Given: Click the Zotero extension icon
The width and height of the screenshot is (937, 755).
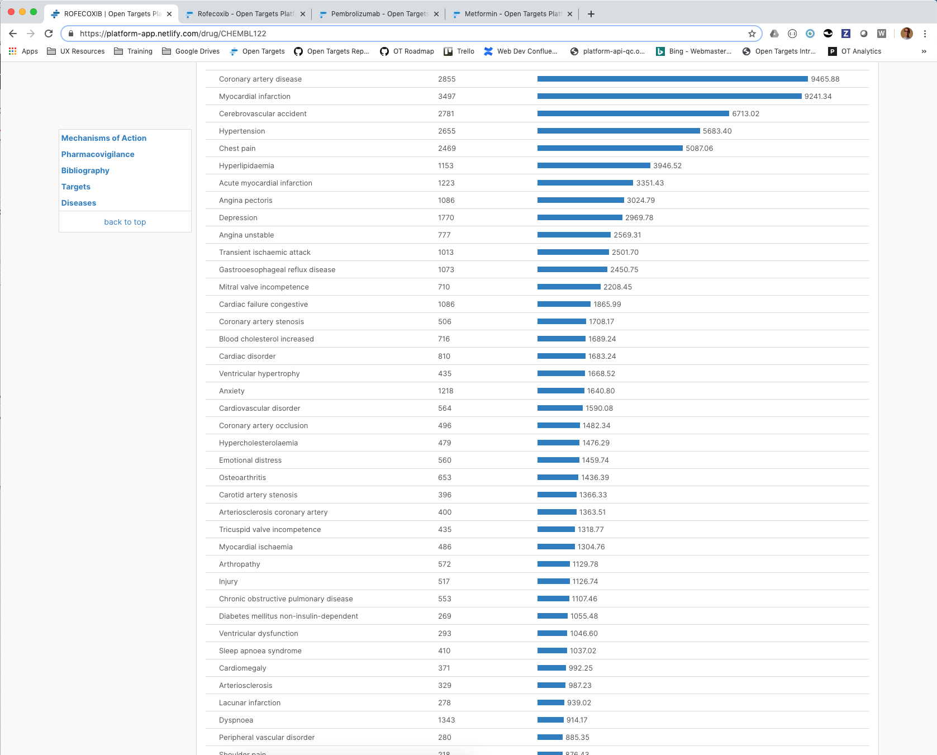Looking at the screenshot, I should click(845, 34).
